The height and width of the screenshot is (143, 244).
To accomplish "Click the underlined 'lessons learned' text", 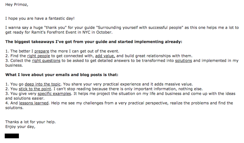I will pos(34,103).
